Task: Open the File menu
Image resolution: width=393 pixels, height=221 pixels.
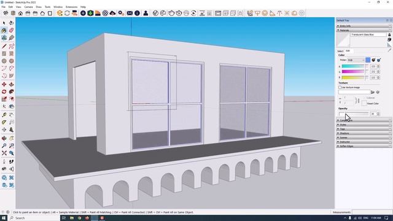Action: tap(4, 7)
